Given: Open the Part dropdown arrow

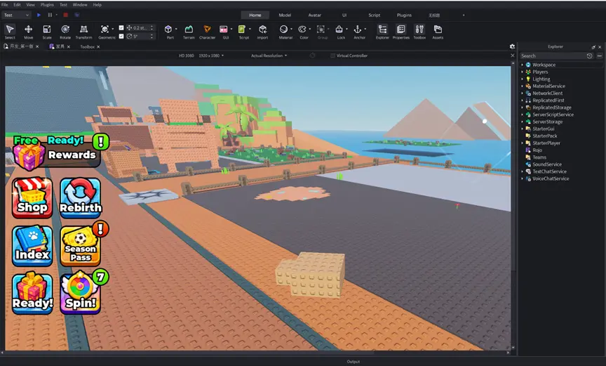Looking at the screenshot, I should click(x=176, y=29).
